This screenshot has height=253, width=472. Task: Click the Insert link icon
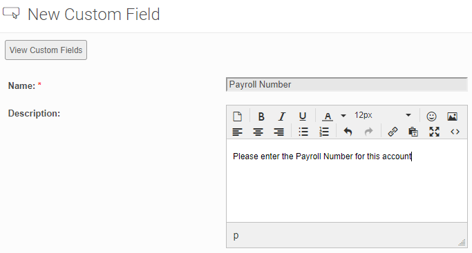pyautogui.click(x=393, y=132)
